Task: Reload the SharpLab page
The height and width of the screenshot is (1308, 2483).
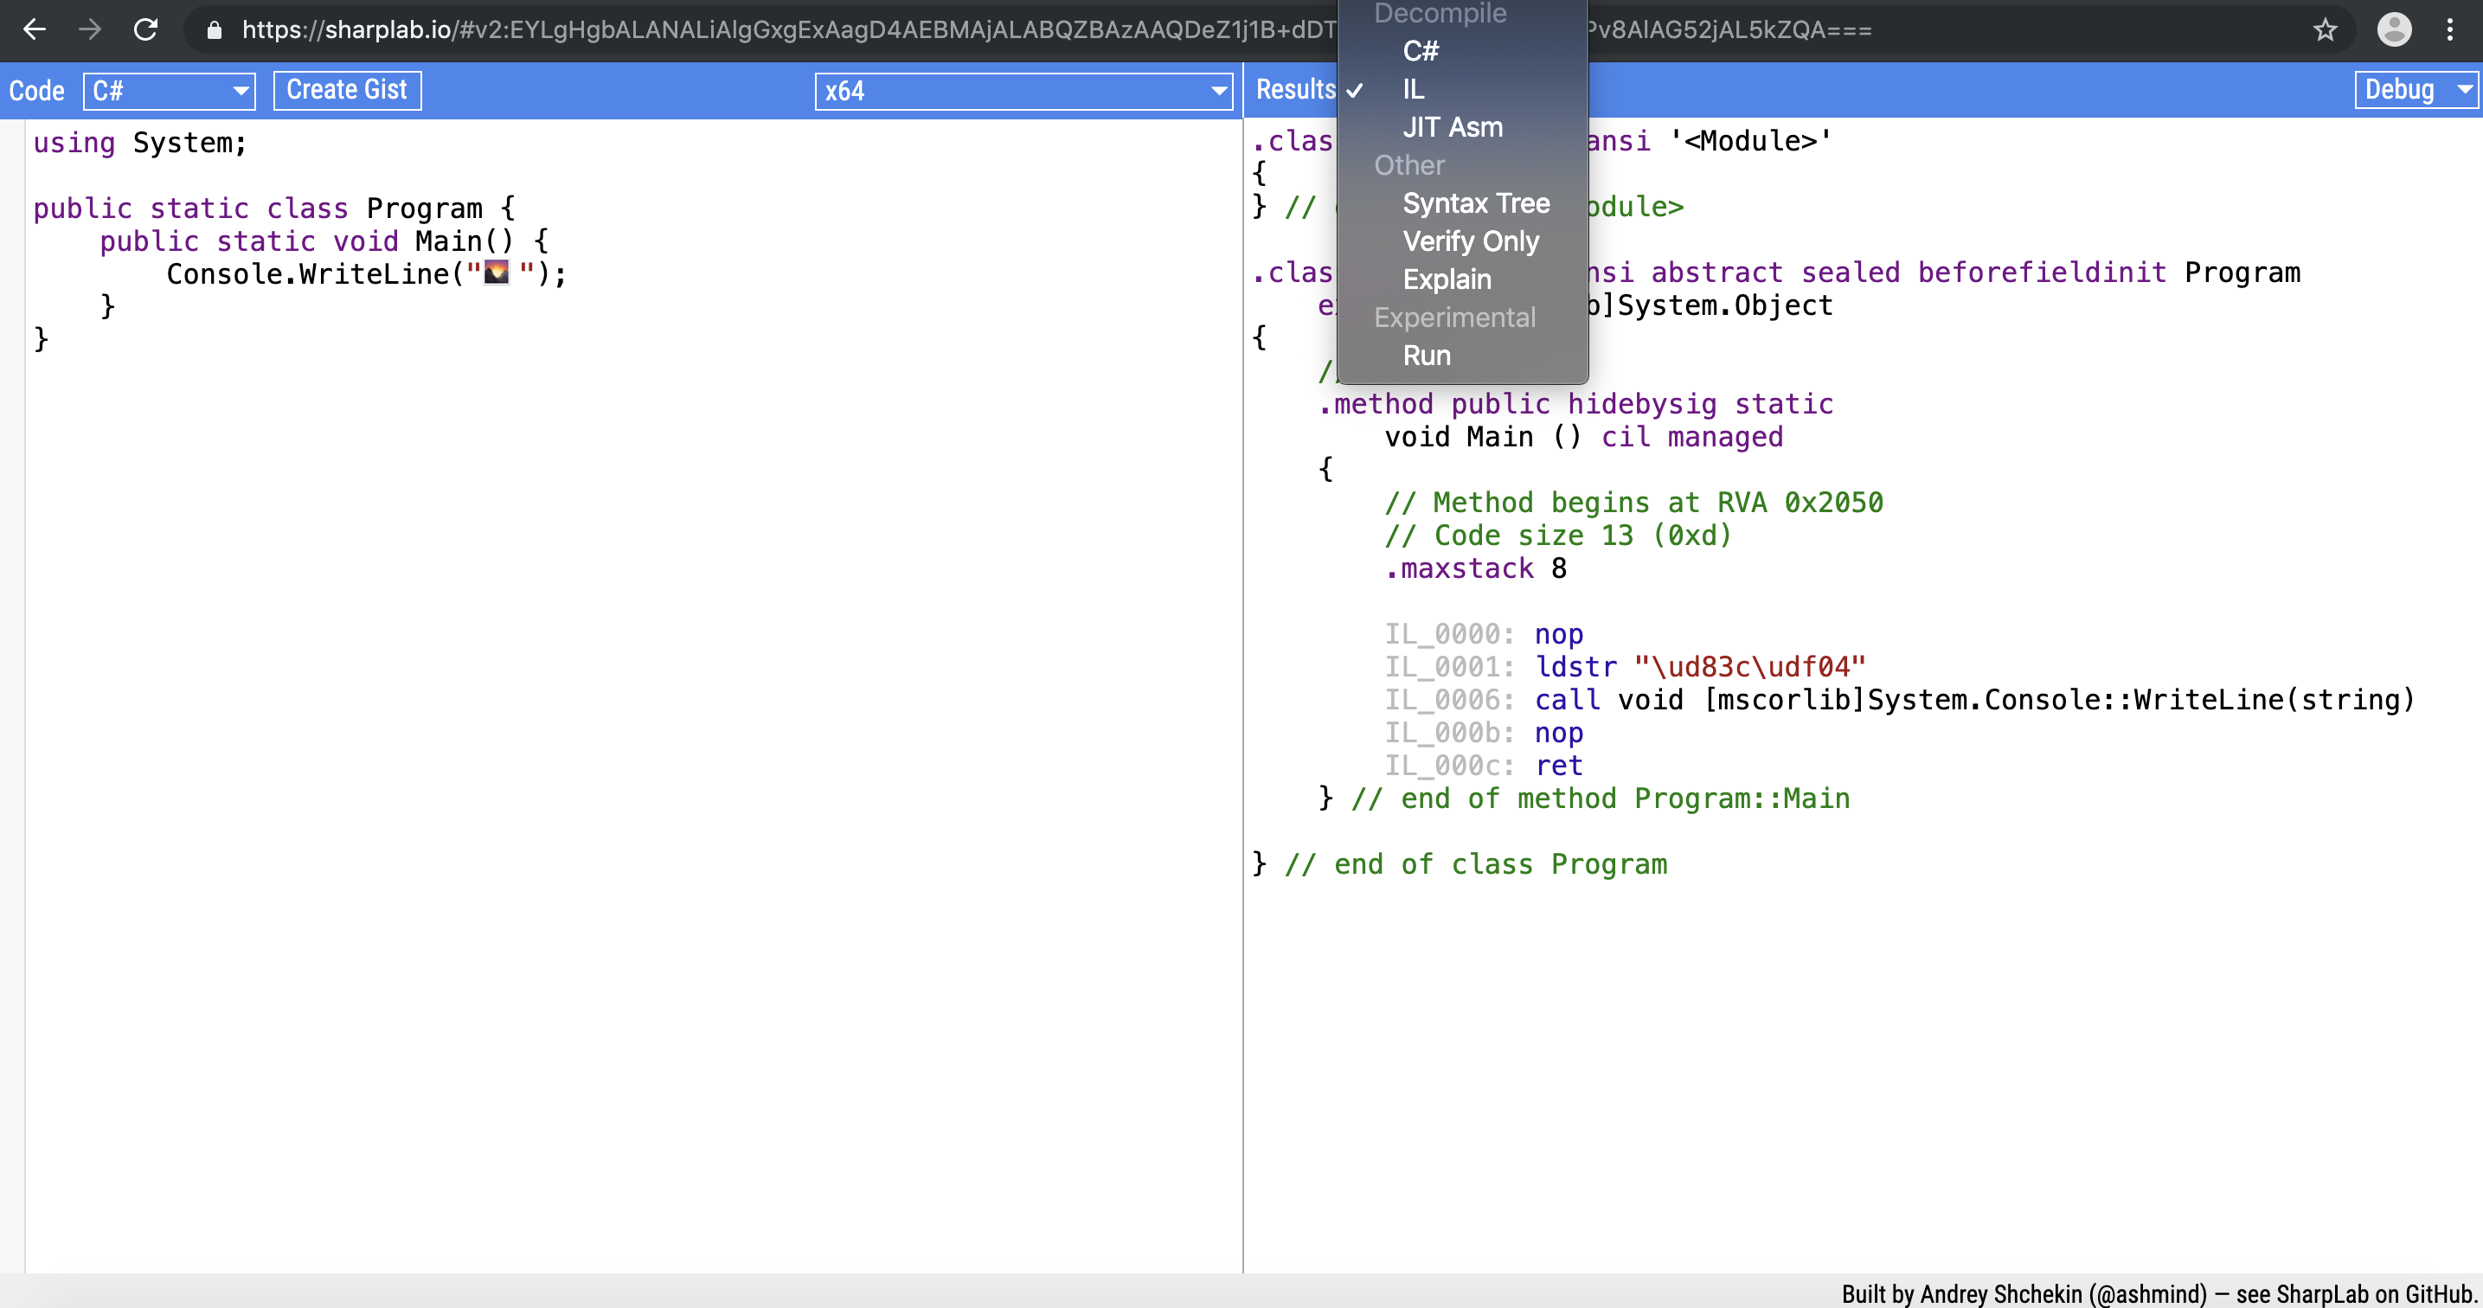Action: click(145, 30)
